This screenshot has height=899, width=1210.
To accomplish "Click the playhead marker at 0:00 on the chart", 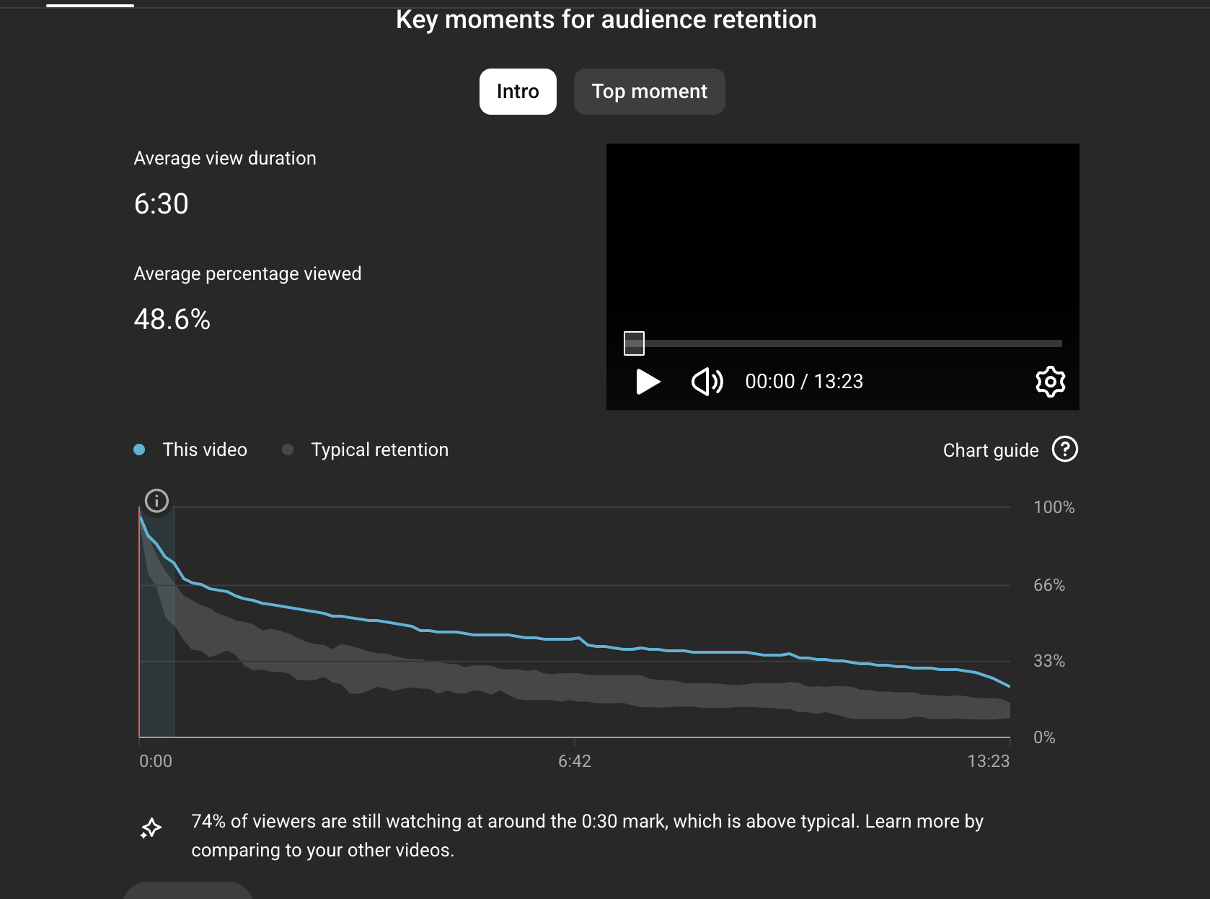I will coord(140,620).
